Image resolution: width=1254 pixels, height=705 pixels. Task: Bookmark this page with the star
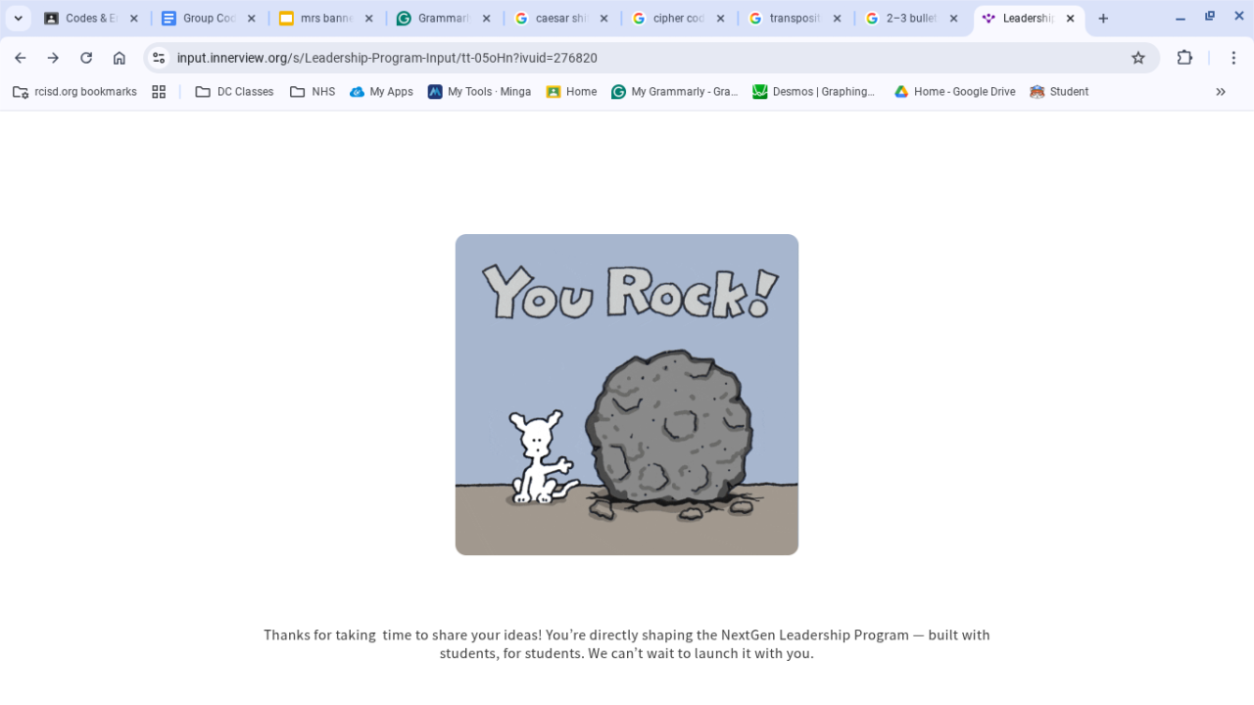(1138, 58)
